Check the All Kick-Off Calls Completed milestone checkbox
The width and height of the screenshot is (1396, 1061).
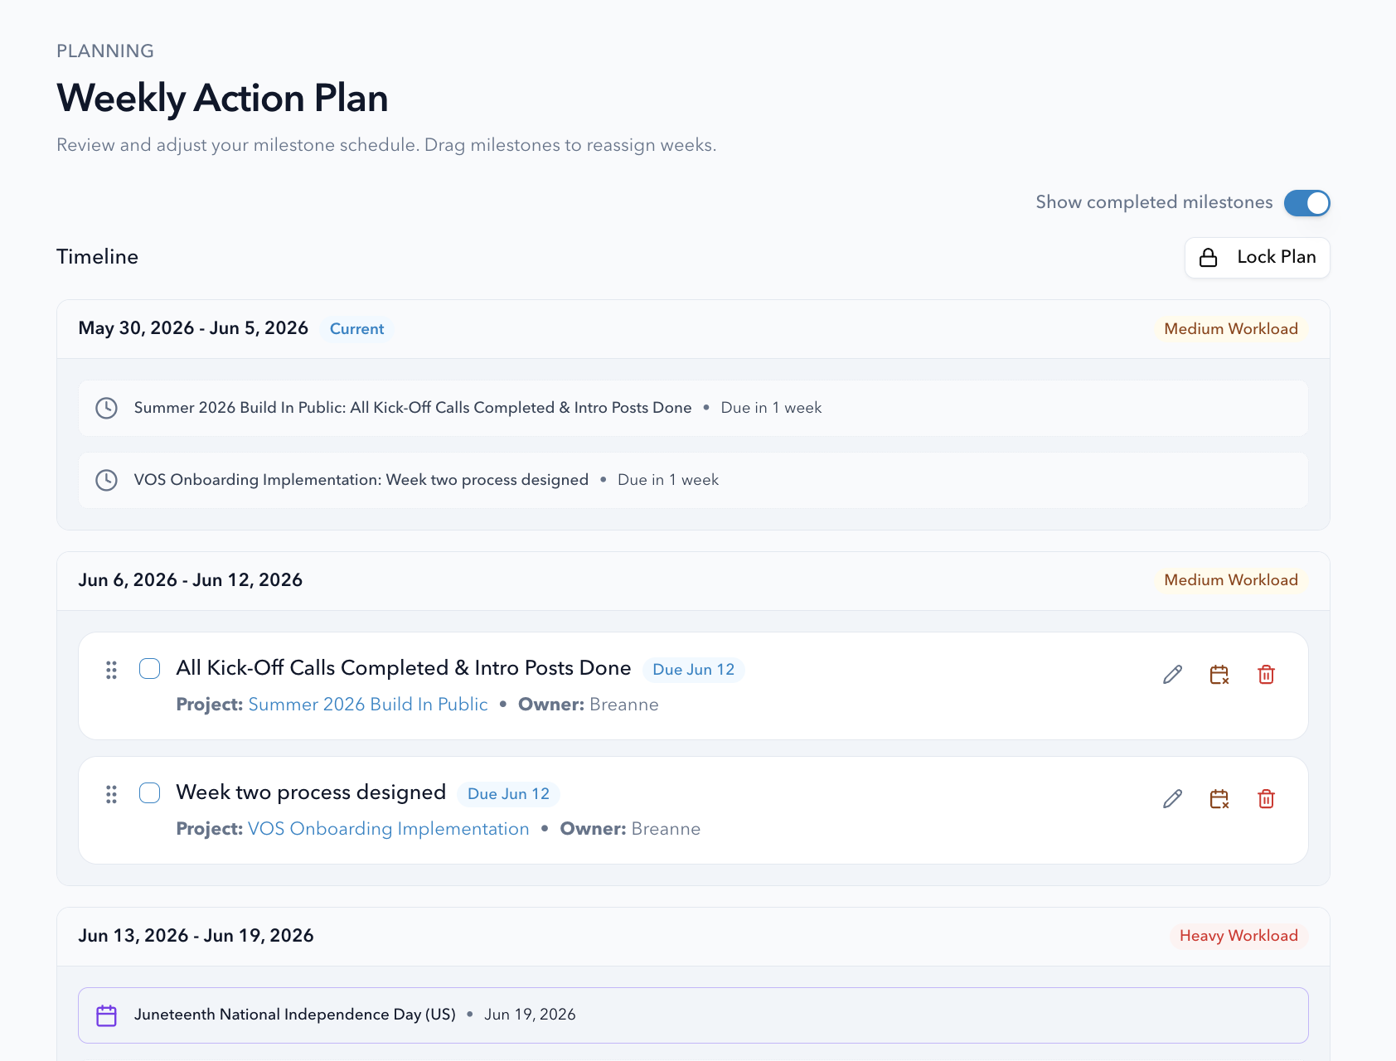coord(150,669)
